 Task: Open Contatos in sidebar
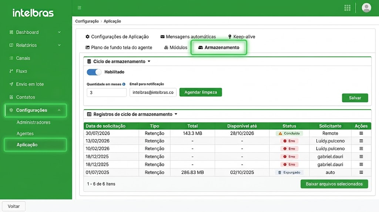26,97
